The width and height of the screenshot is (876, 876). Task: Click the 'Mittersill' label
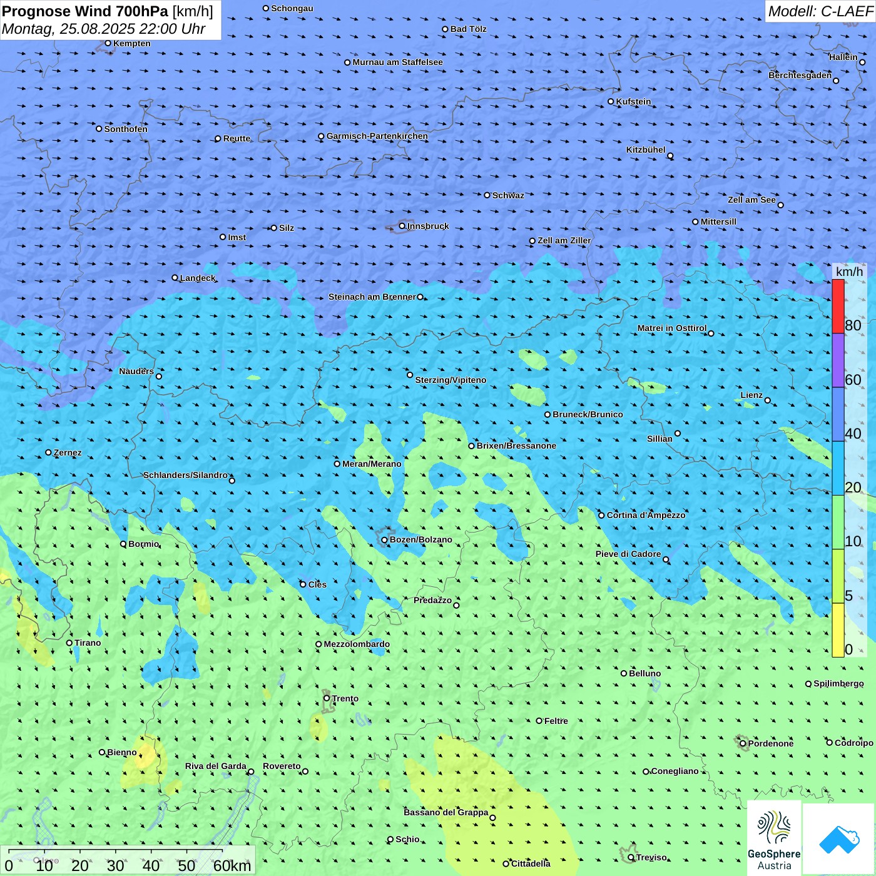(718, 222)
